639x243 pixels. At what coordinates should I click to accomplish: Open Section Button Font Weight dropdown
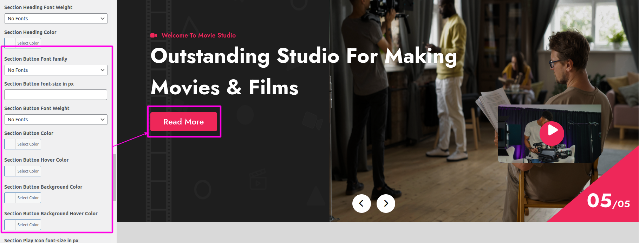tap(56, 120)
